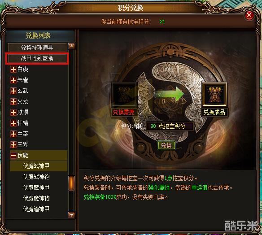Click the orange scrollbar thumb
Viewport: 262px width, 235px height.
pyautogui.click(x=72, y=183)
